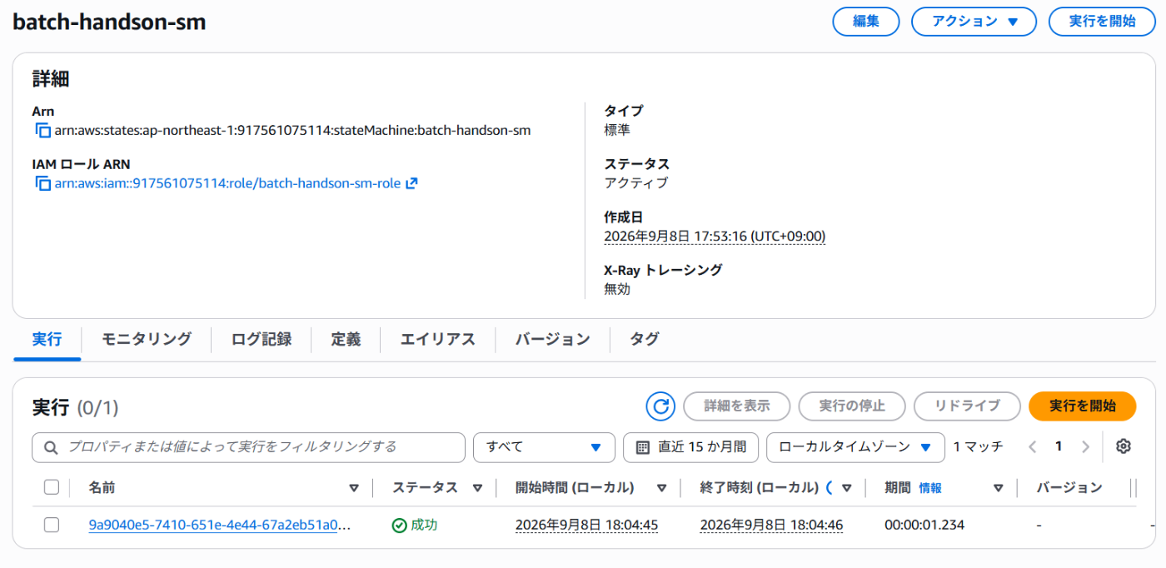Viewport: 1166px width, 568px height.
Task: Click the orange 実行を開始 button
Action: click(x=1083, y=406)
